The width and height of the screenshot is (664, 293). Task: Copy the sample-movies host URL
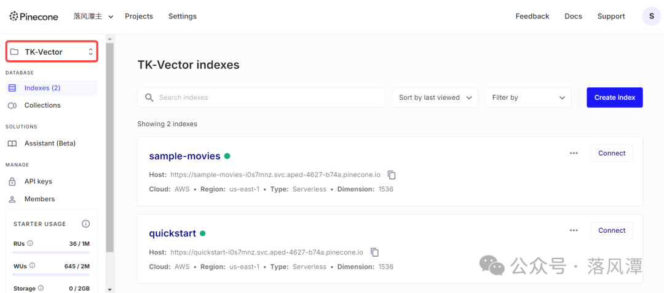click(392, 175)
